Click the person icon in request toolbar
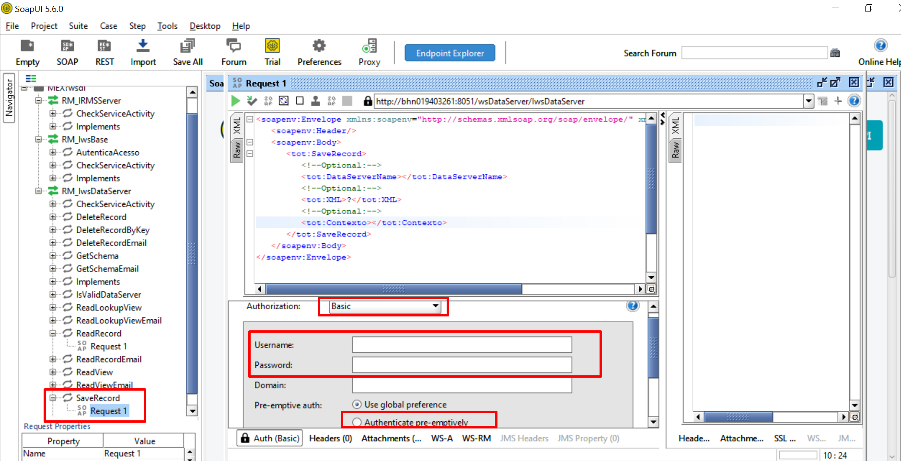 coord(315,101)
